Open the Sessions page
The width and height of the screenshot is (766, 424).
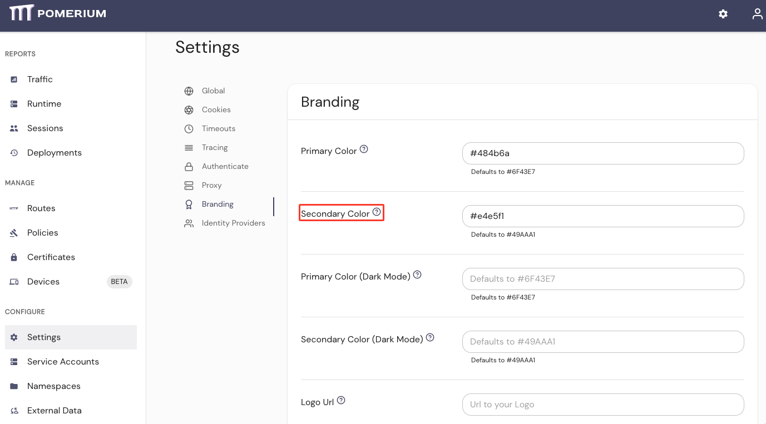(x=45, y=128)
